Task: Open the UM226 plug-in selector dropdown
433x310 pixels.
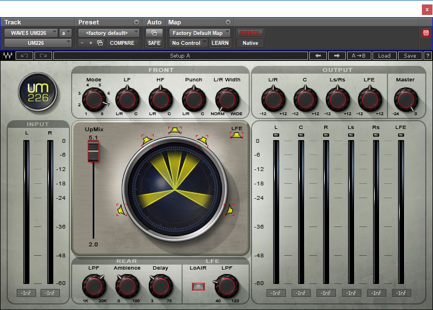Action: click(38, 43)
